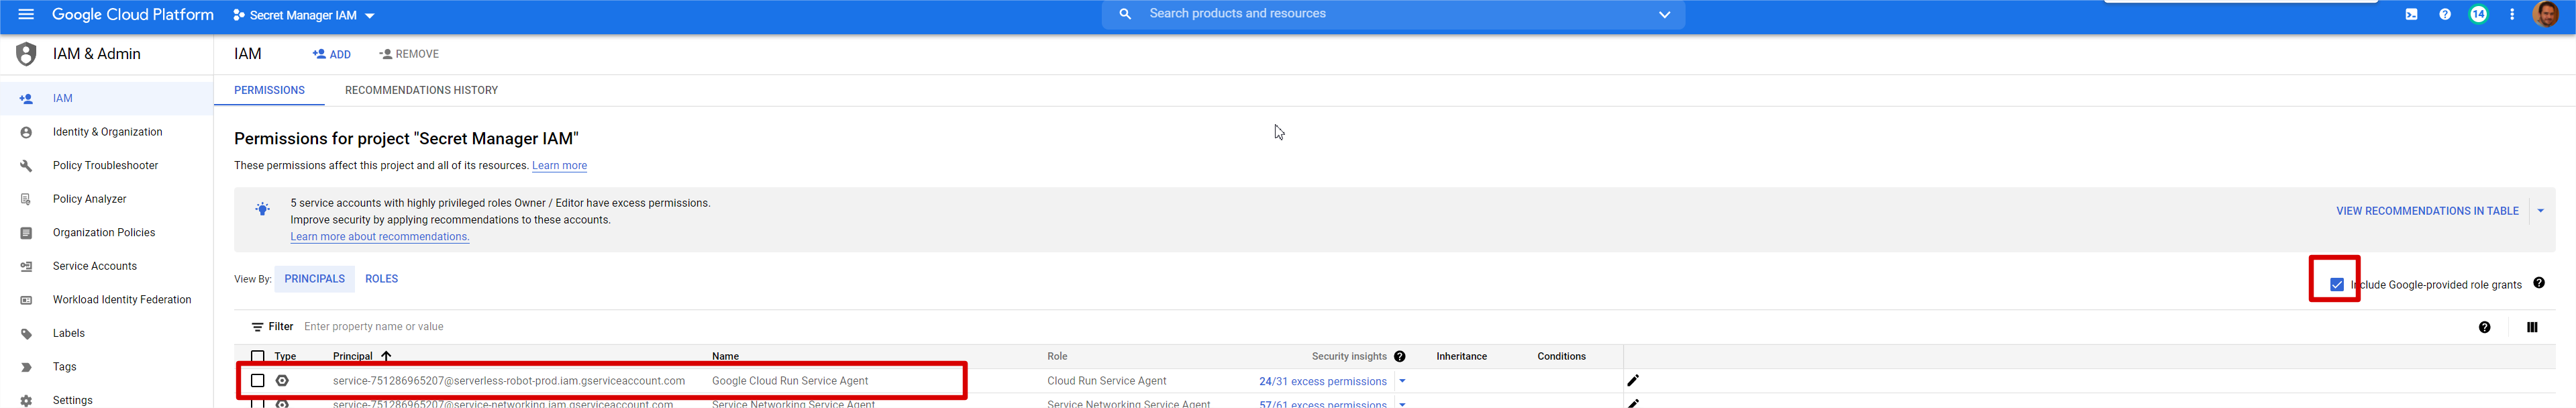Image resolution: width=2576 pixels, height=408 pixels.
Task: Edit the Cloud Run Service Agent principal with pencil
Action: point(1633,380)
